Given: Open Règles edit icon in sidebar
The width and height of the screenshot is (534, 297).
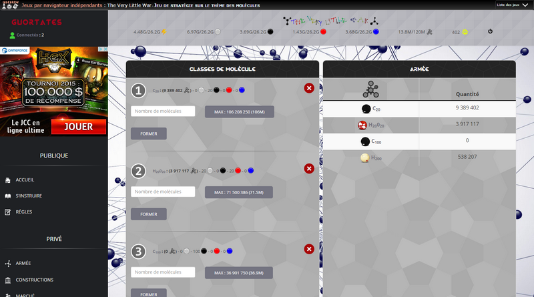Looking at the screenshot, I should coord(8,212).
